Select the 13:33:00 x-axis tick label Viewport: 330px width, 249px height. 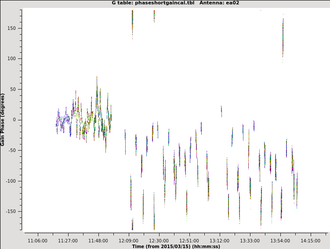point(250,241)
